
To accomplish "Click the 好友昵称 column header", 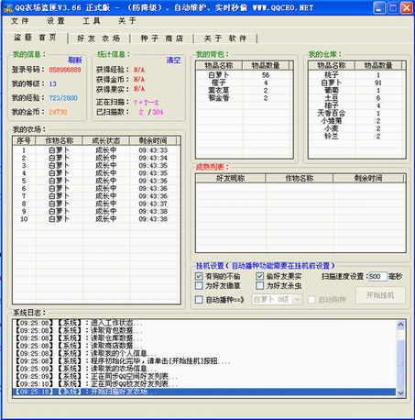I will [x=231, y=178].
